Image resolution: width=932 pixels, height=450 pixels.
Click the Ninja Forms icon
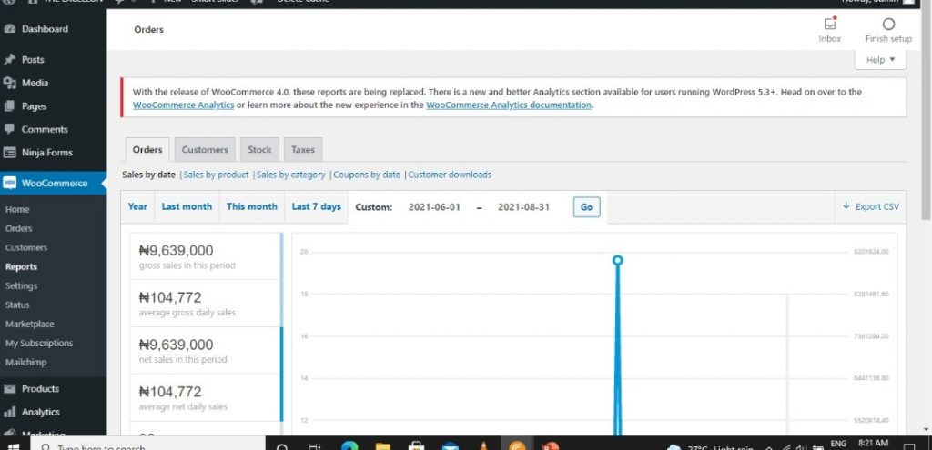[9, 153]
